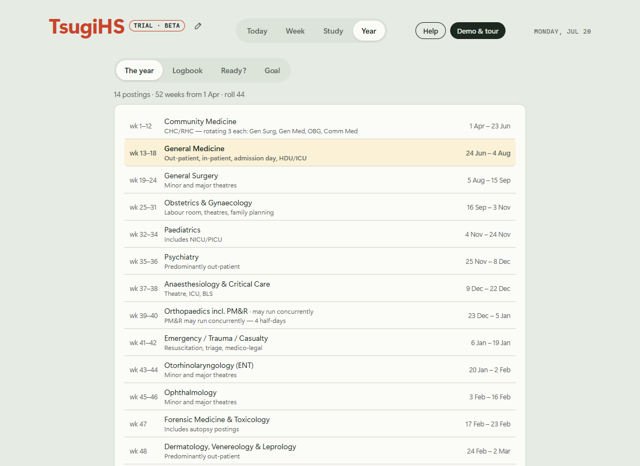Click the date range 1 Apr – 23 Jun
The width and height of the screenshot is (640, 466).
tap(490, 126)
